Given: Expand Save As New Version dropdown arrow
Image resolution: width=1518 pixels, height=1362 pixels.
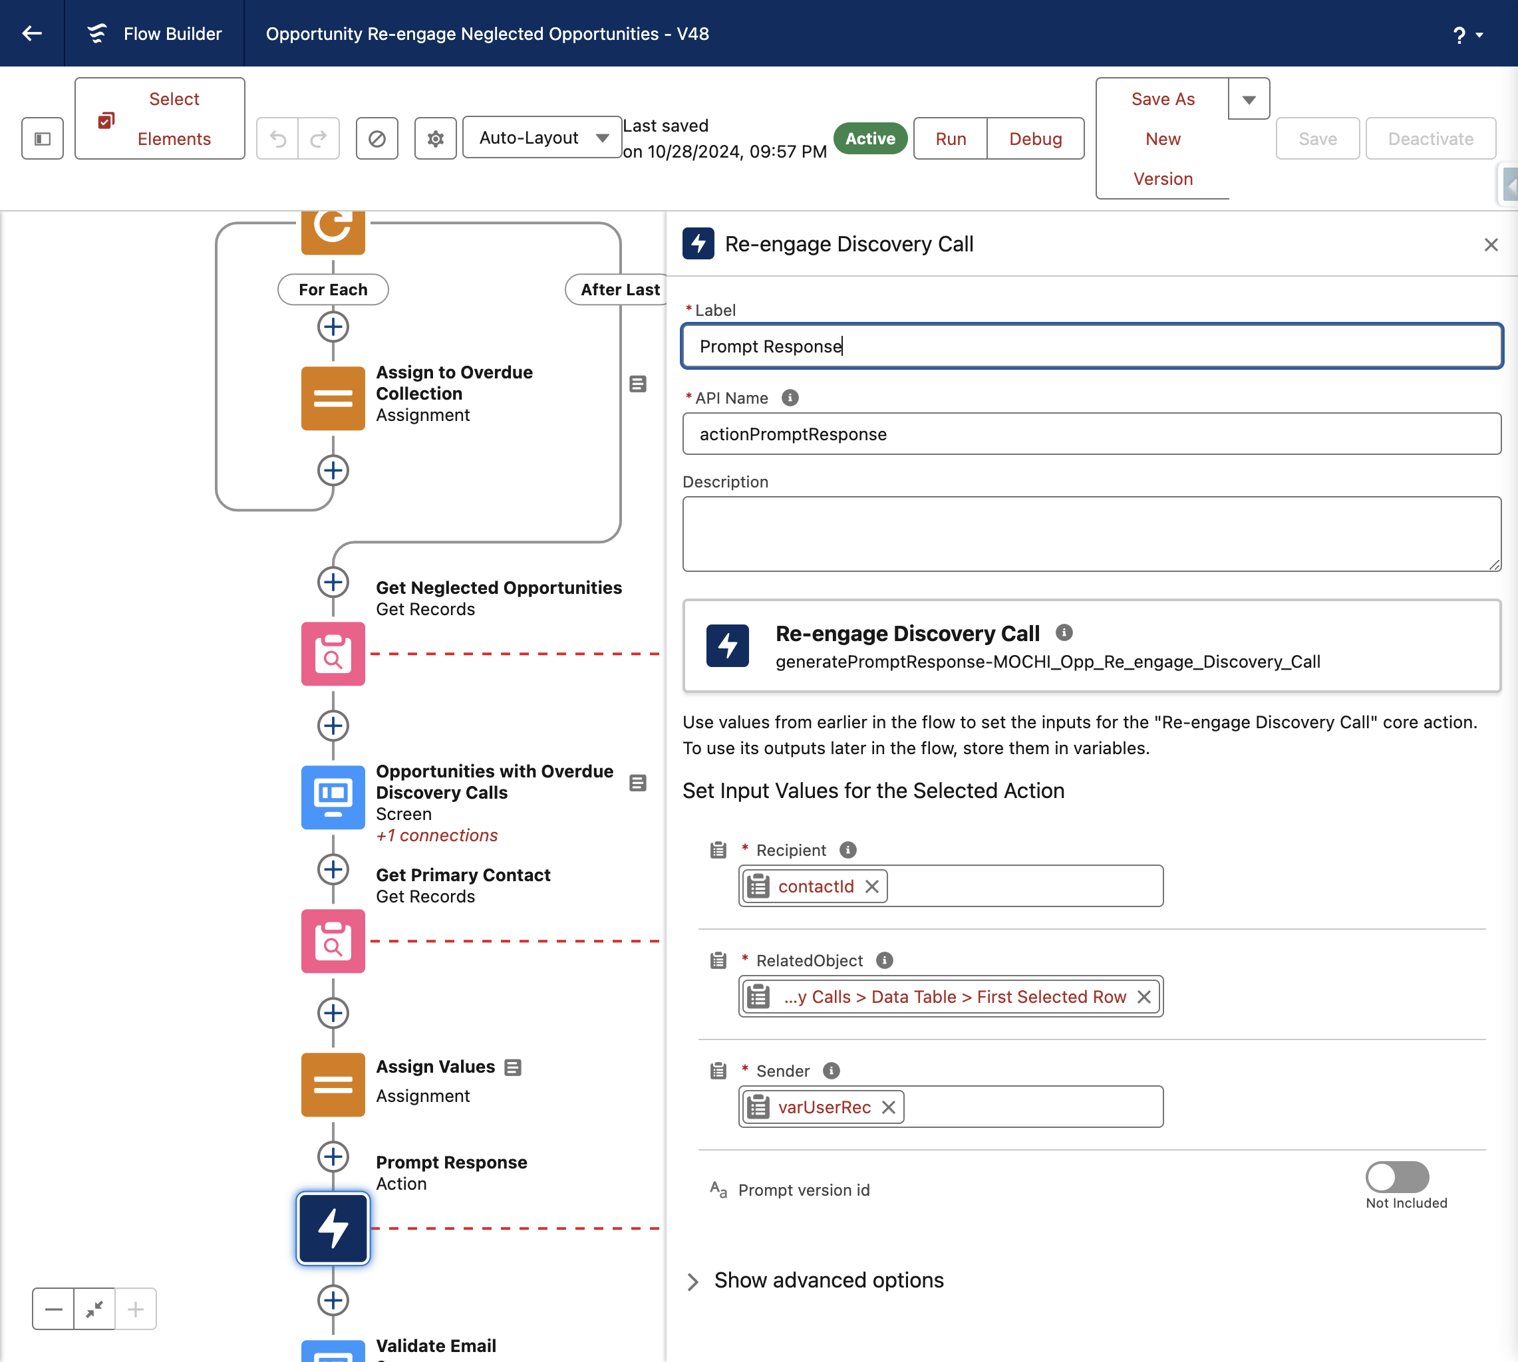Looking at the screenshot, I should 1249,99.
